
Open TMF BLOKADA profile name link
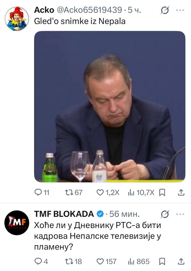pos(64,214)
